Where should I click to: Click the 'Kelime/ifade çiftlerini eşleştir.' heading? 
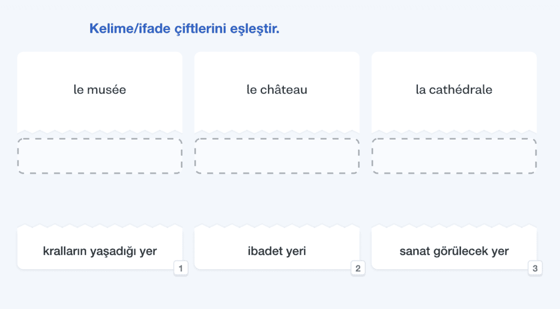[x=184, y=28]
